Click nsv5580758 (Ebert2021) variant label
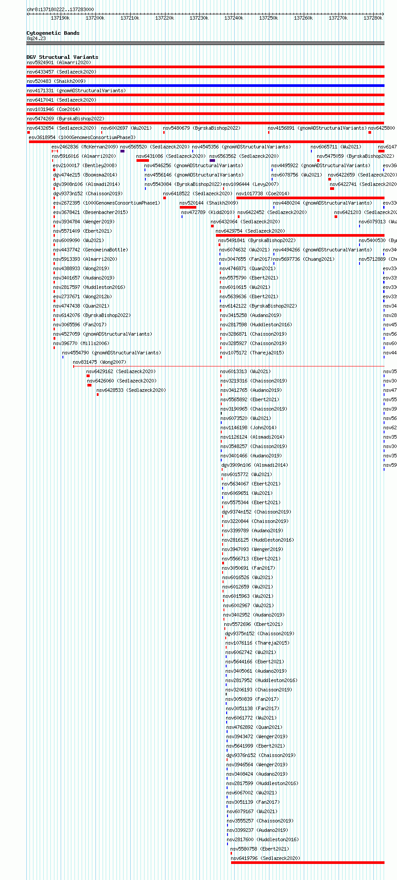Image resolution: width=397 pixels, height=880 pixels. pos(260,849)
